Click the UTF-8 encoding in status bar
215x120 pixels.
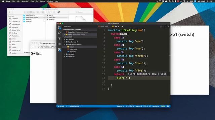pyautogui.click(x=145, y=106)
